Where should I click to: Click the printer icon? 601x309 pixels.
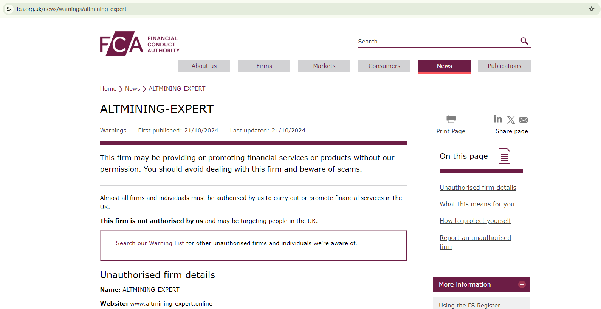point(451,119)
